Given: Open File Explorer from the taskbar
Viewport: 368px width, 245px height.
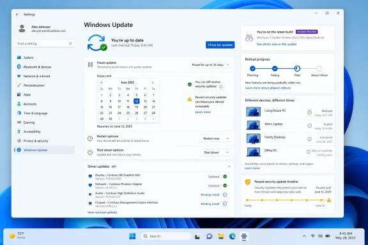Looking at the screenshot, I should point(221,236).
